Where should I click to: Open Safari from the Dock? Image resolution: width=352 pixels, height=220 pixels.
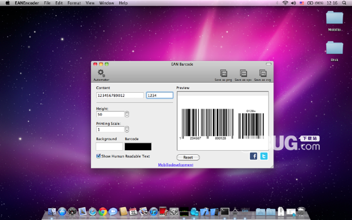(93, 212)
